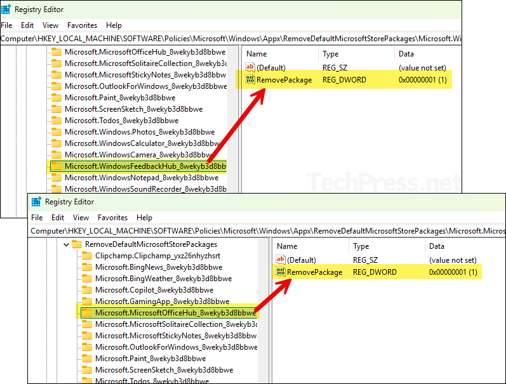The height and width of the screenshot is (384, 506).
Task: Select Microsoft.MicrosoftStickyNotes folder icon in back window
Action: click(57, 75)
